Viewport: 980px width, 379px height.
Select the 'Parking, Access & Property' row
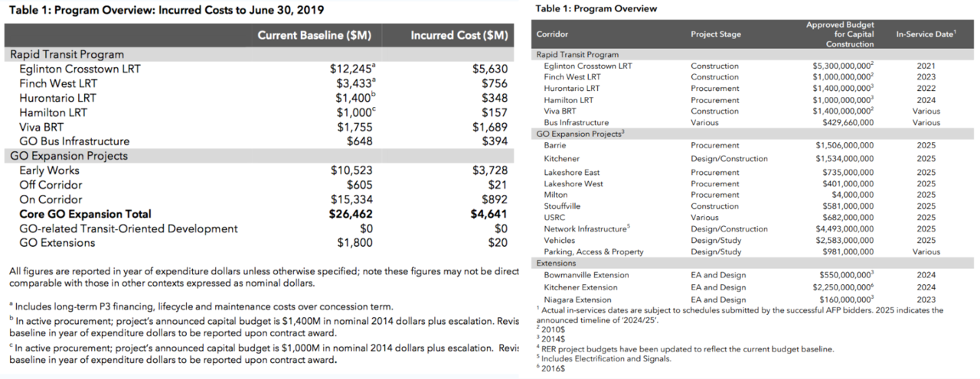593,252
